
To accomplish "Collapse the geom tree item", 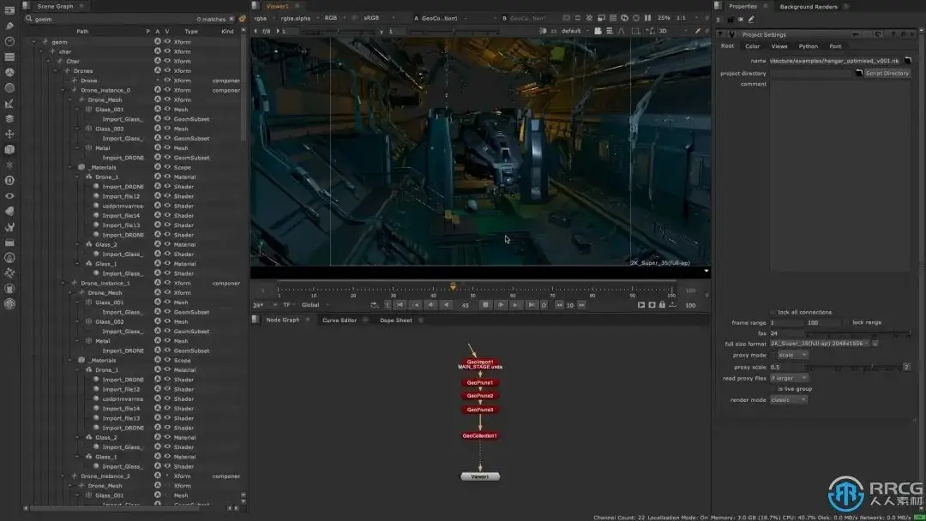I will coord(34,42).
